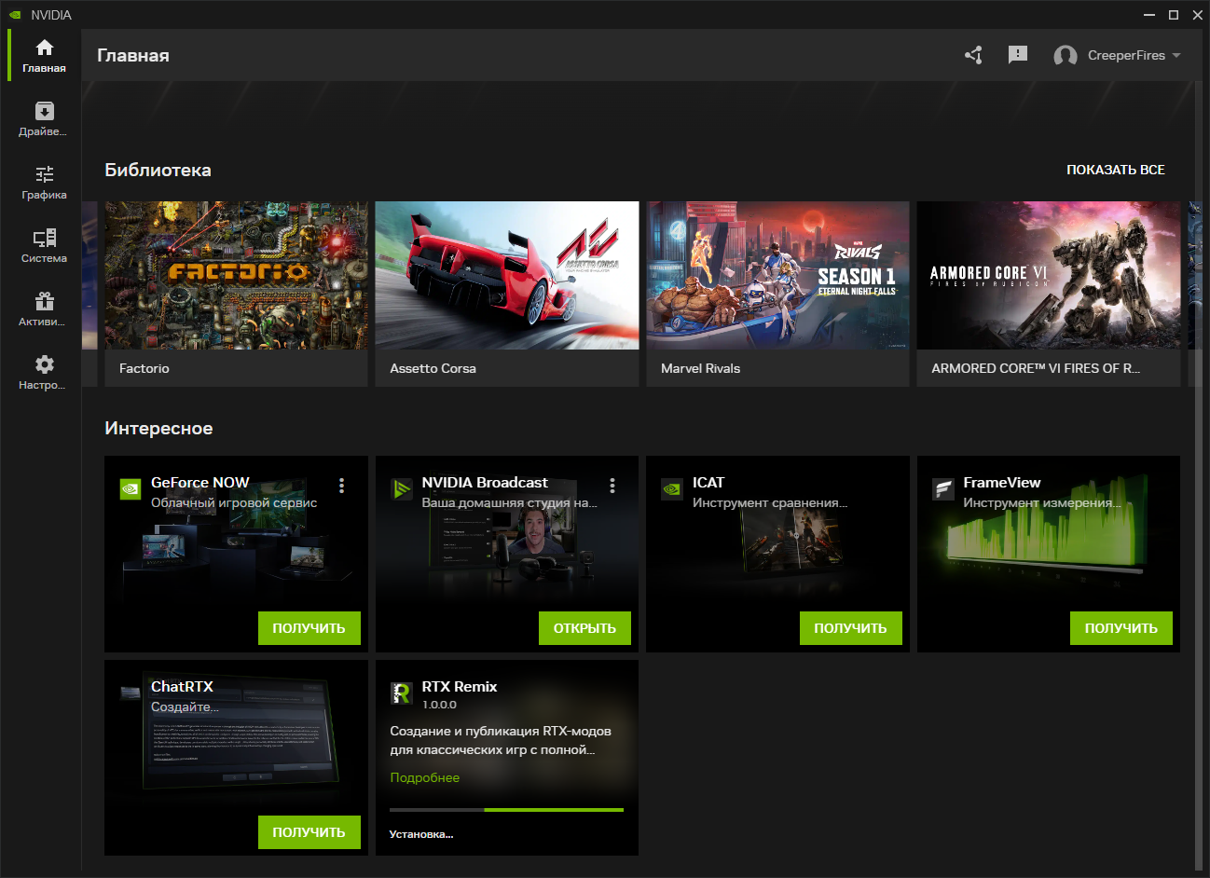Click the FrameView card title

coord(1002,482)
